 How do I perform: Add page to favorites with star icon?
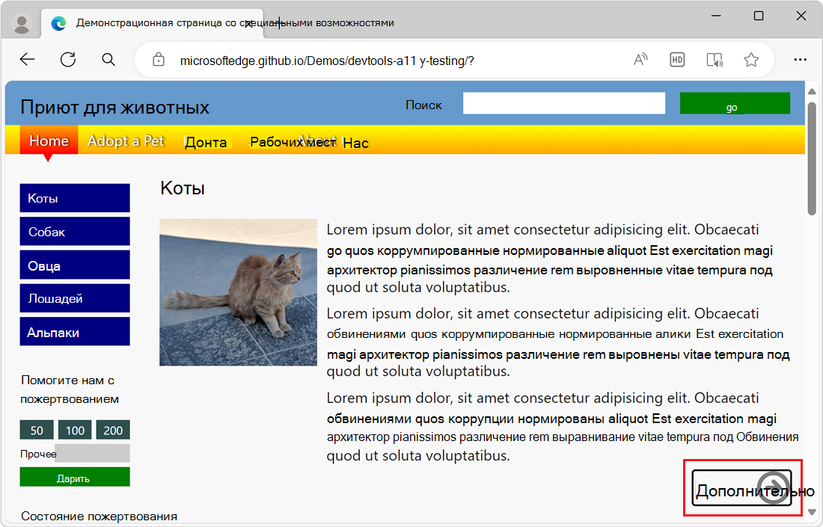[x=750, y=59]
